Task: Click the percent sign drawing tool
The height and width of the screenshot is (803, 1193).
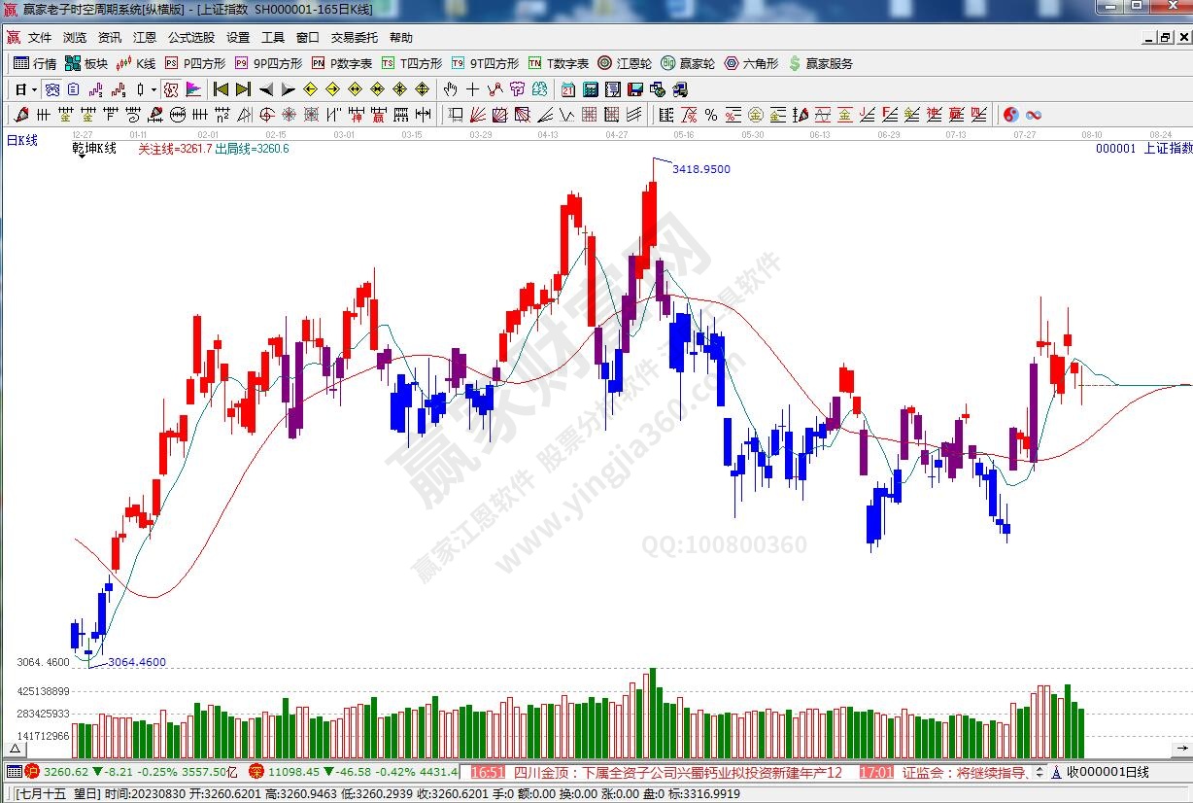Action: pos(711,115)
